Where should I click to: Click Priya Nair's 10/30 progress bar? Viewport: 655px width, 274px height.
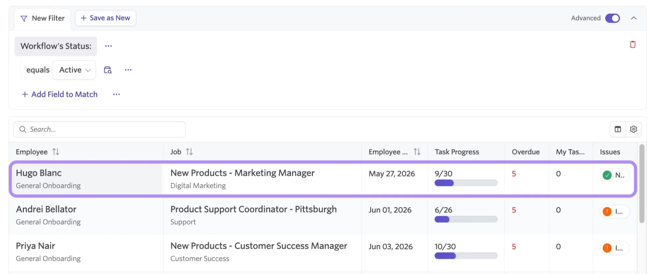[466, 256]
